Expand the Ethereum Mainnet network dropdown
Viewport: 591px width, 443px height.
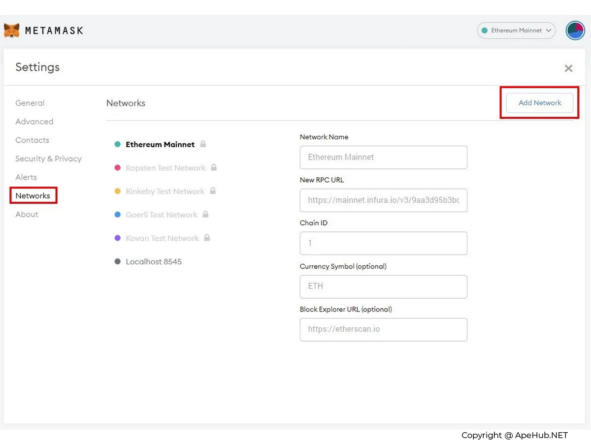[x=516, y=31]
